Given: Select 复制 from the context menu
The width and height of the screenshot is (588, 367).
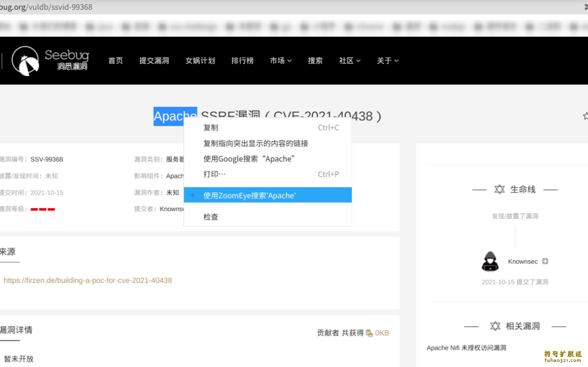Looking at the screenshot, I should (x=211, y=128).
